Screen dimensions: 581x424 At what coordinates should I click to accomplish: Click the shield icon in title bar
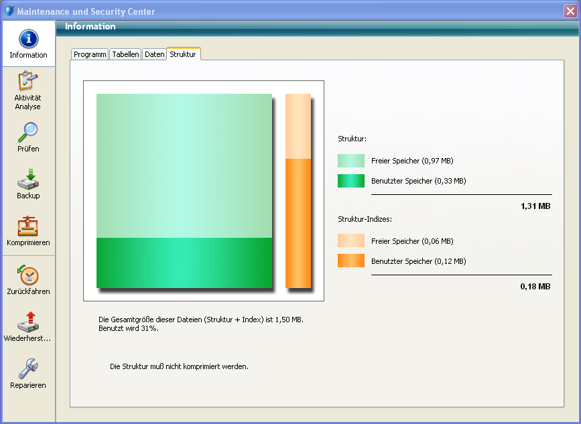9,11
